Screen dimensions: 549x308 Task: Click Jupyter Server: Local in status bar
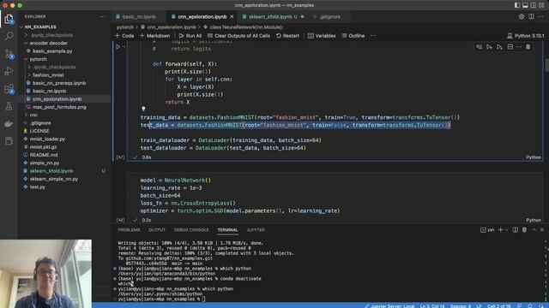[x=389, y=306]
